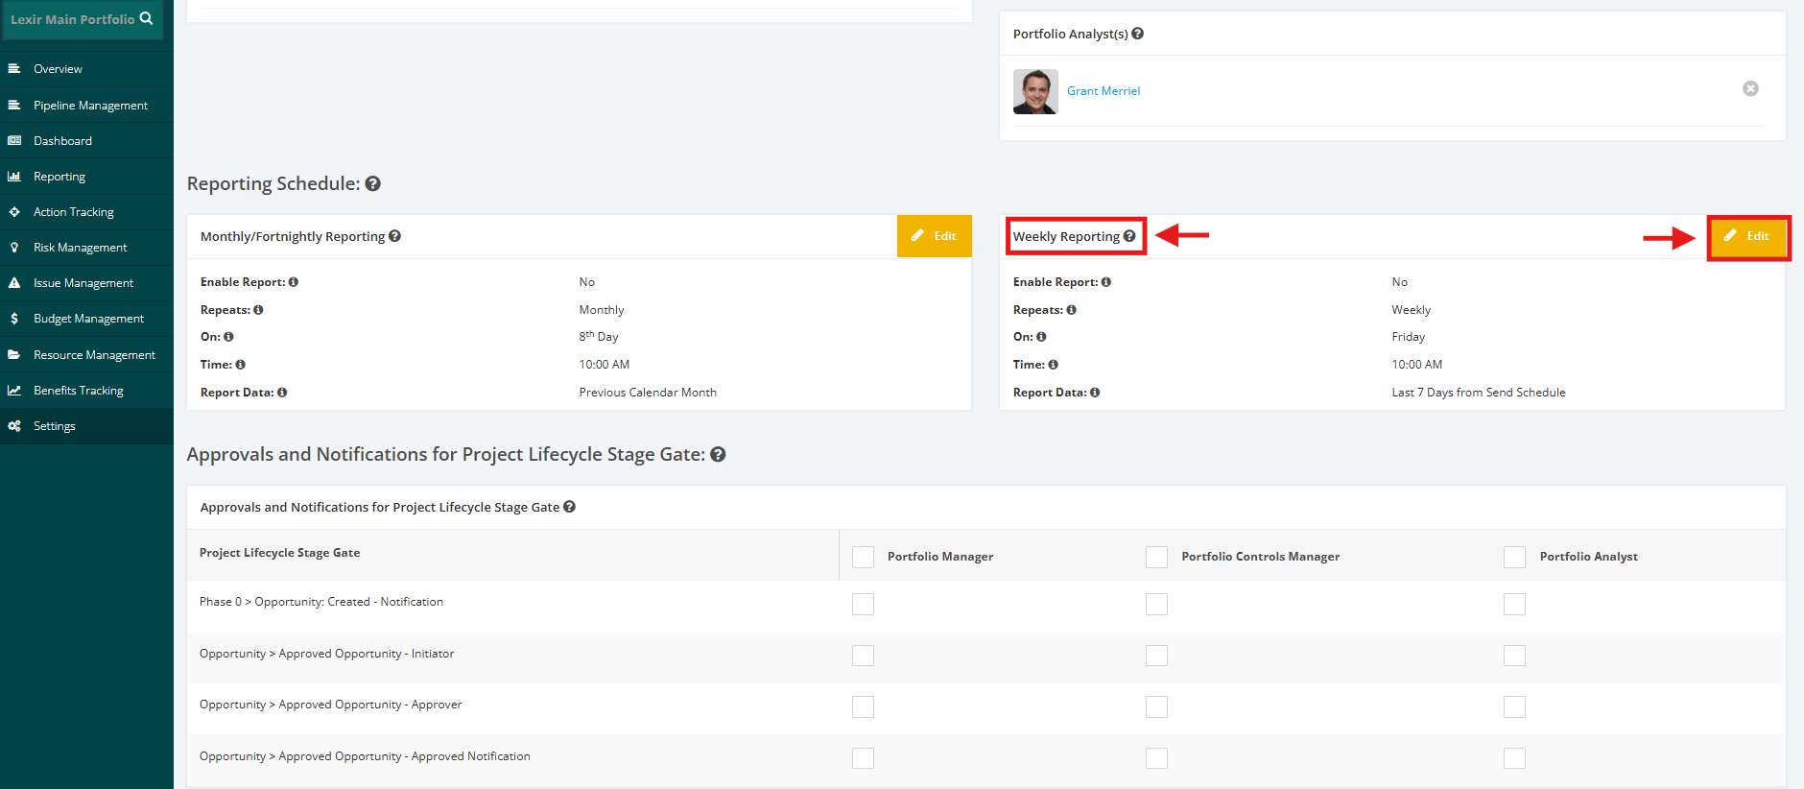Click Grant Merriel's profile photo thumbnail
Screen dimensions: 1804x789
1035,91
